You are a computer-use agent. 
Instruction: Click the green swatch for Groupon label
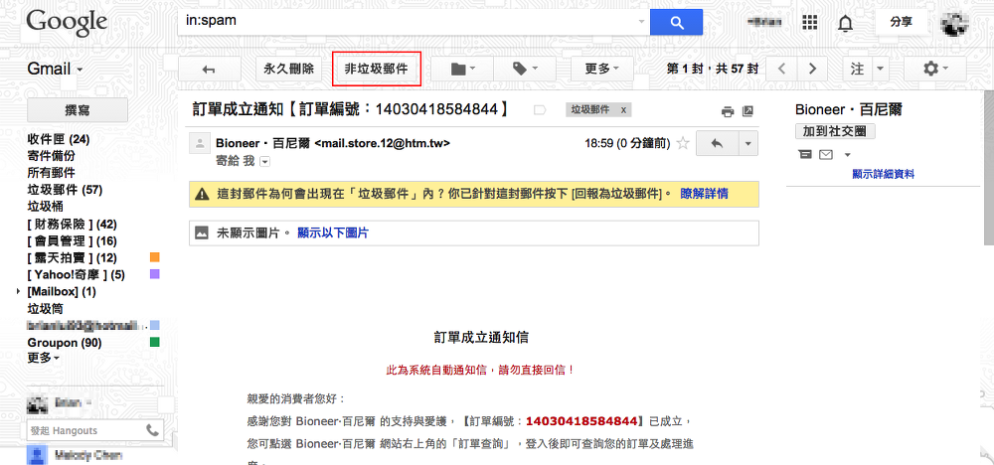click(154, 343)
